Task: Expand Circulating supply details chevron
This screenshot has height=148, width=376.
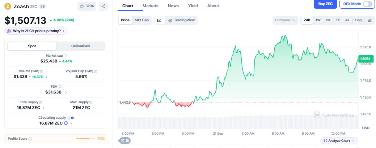Action: [71, 123]
